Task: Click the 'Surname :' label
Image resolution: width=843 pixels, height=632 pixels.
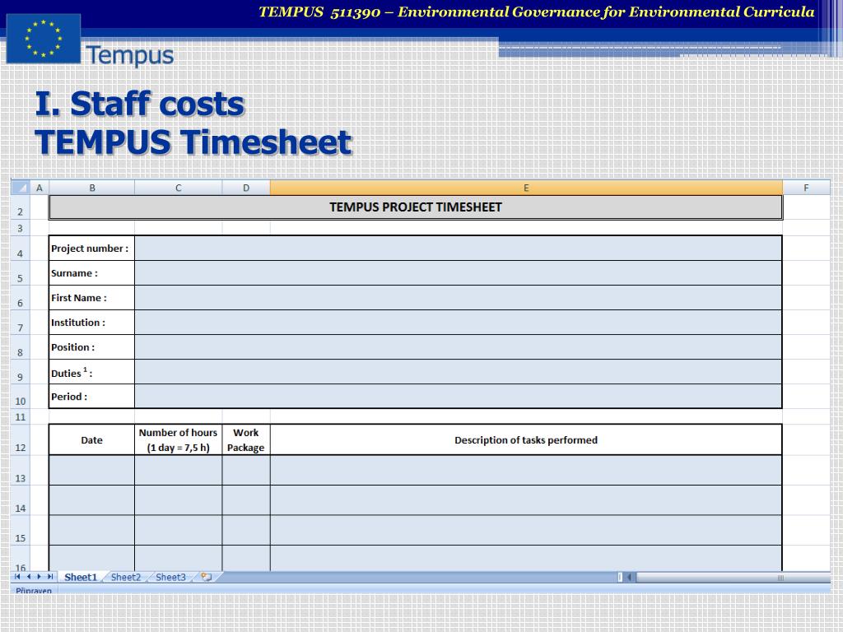Action: [x=74, y=273]
